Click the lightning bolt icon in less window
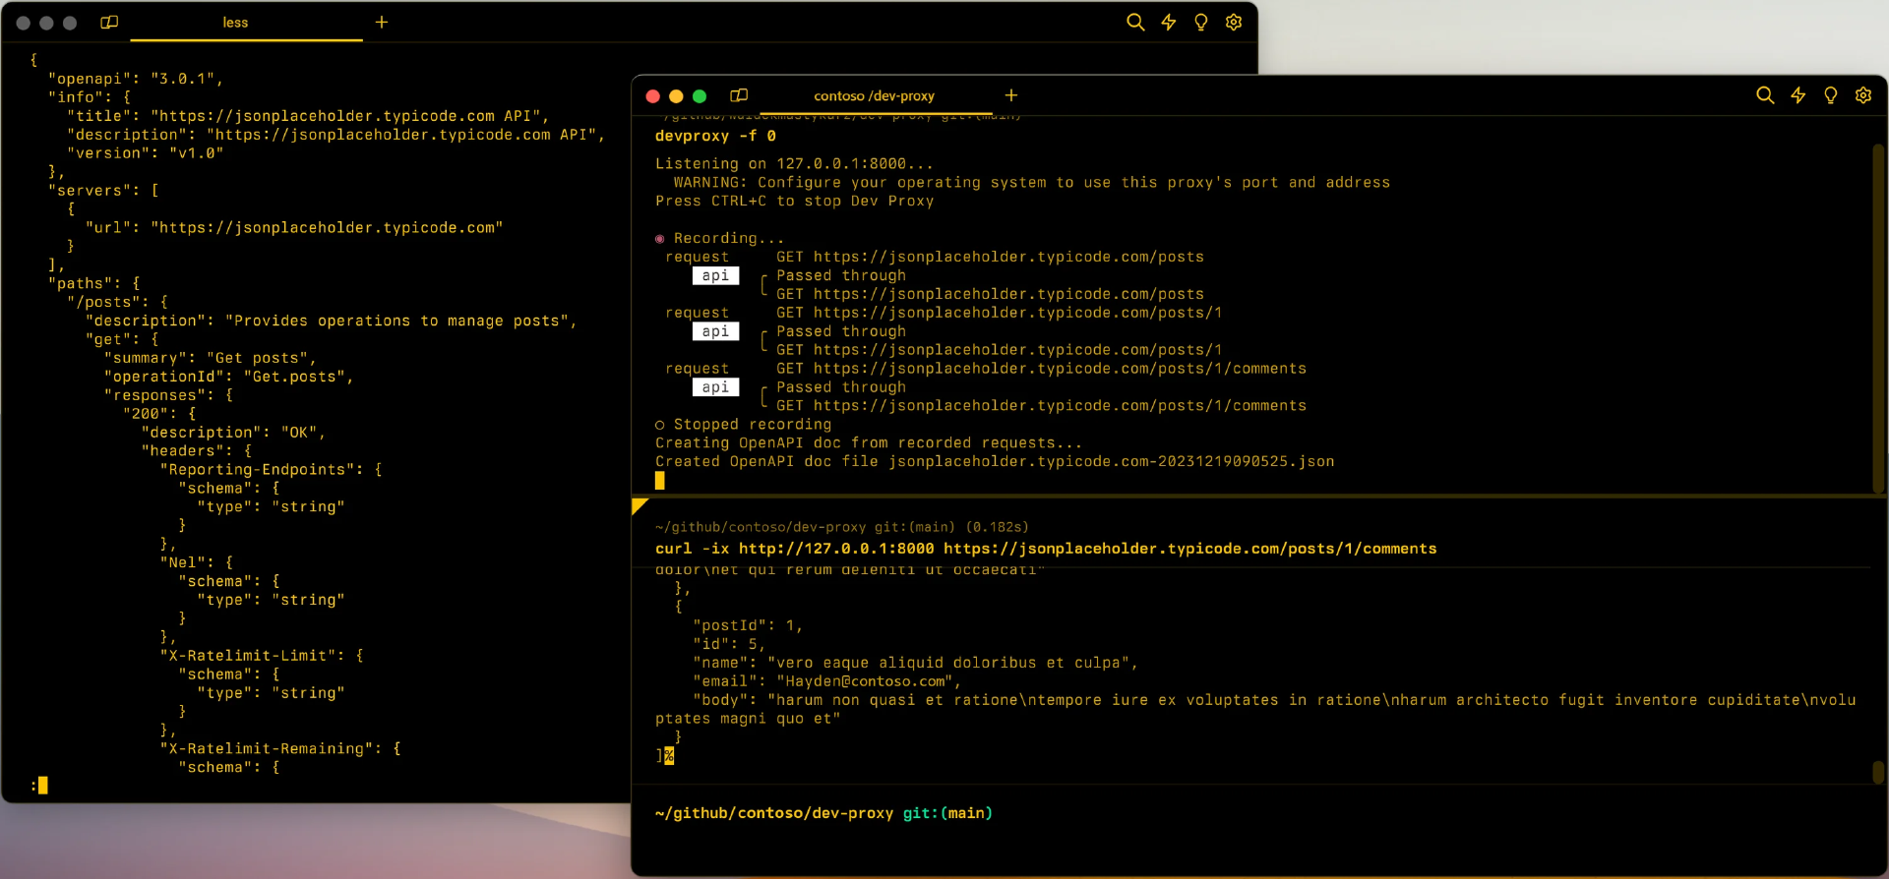Viewport: 1889px width, 879px height. click(x=1168, y=22)
